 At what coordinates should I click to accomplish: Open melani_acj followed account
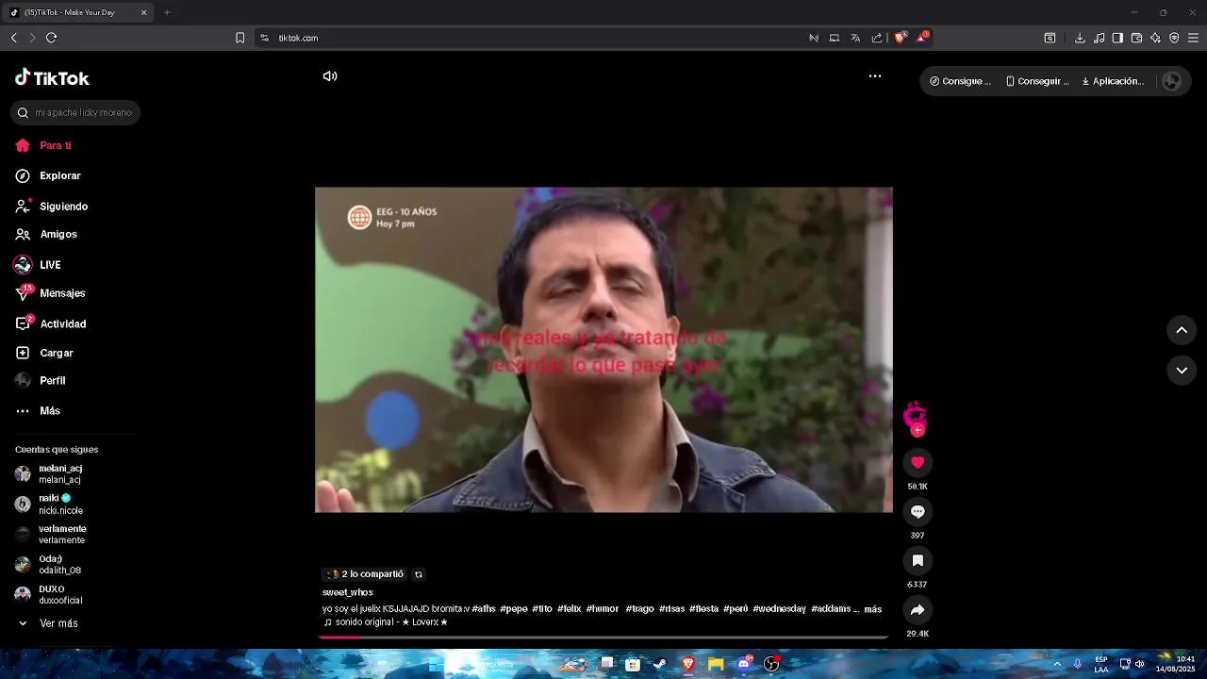pyautogui.click(x=49, y=473)
